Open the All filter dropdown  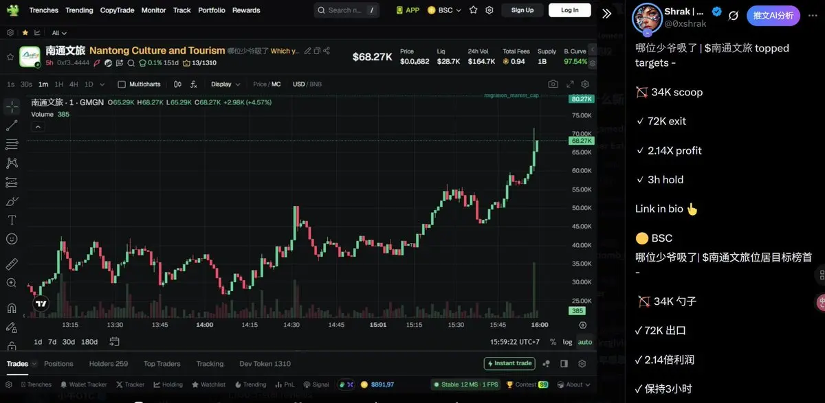(x=59, y=32)
